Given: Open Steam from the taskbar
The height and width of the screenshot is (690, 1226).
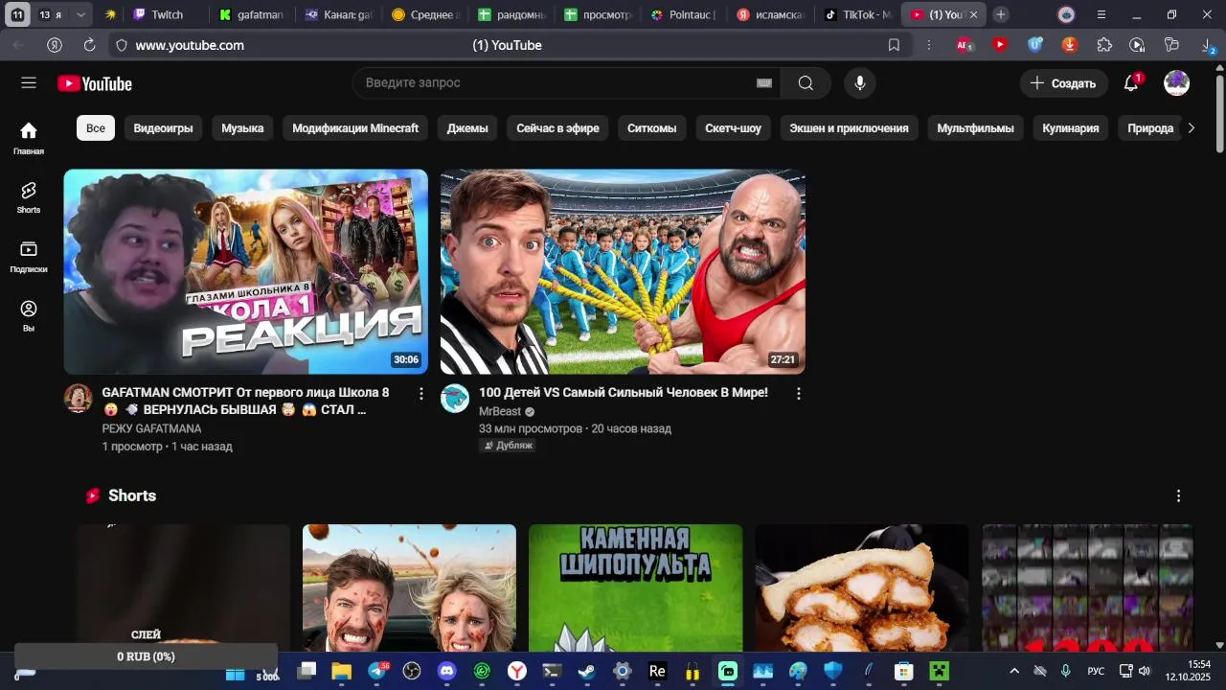Looking at the screenshot, I should (586, 672).
